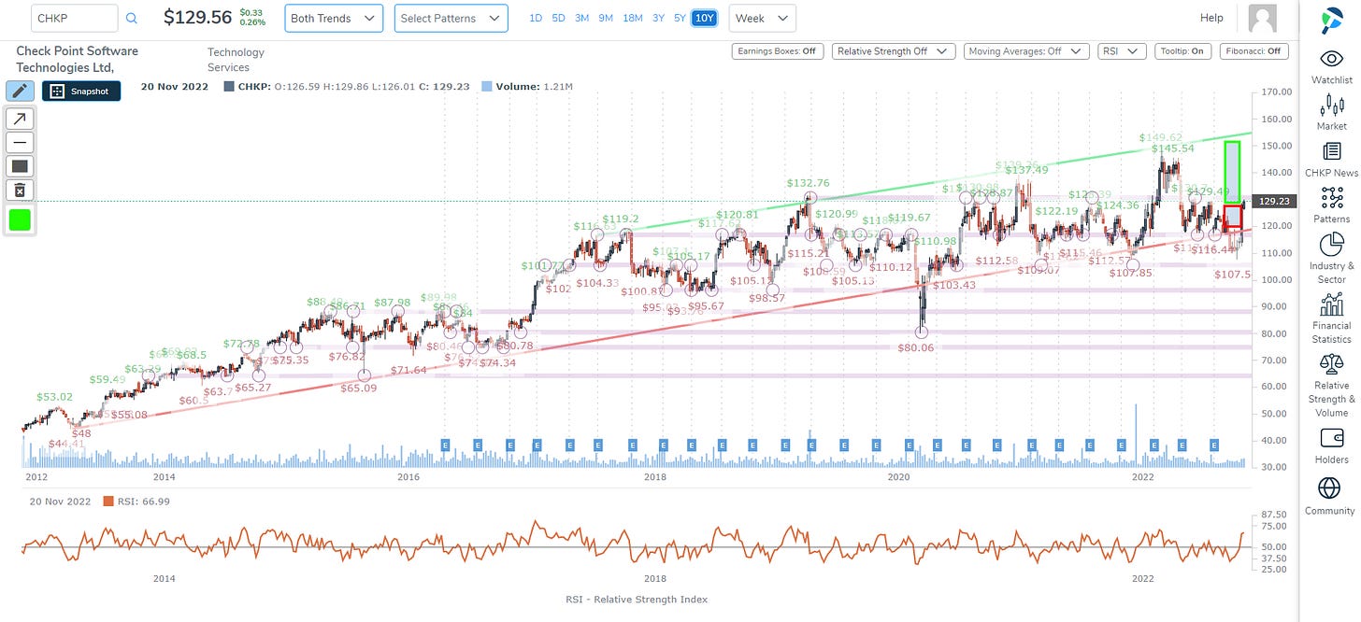Select the rectangle drawing tool

click(20, 166)
